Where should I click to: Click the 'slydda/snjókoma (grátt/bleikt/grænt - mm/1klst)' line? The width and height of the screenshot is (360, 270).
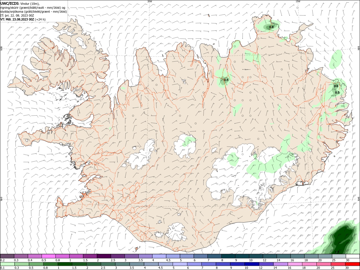(33, 12)
